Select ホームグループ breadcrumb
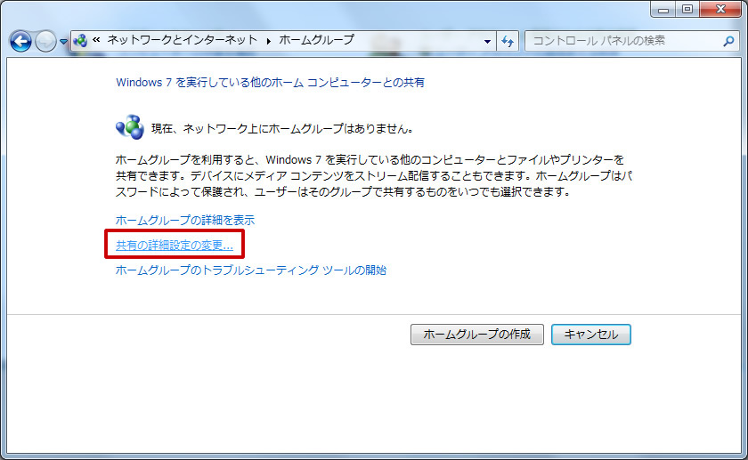 click(x=317, y=40)
